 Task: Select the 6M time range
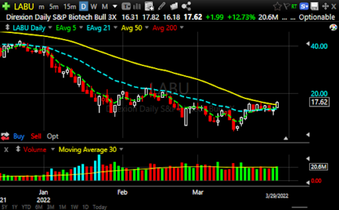pos(39,207)
